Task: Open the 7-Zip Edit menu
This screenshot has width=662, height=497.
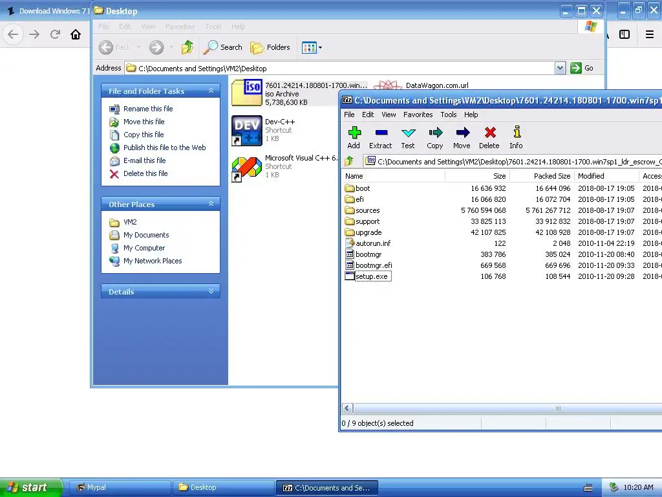Action: point(368,115)
